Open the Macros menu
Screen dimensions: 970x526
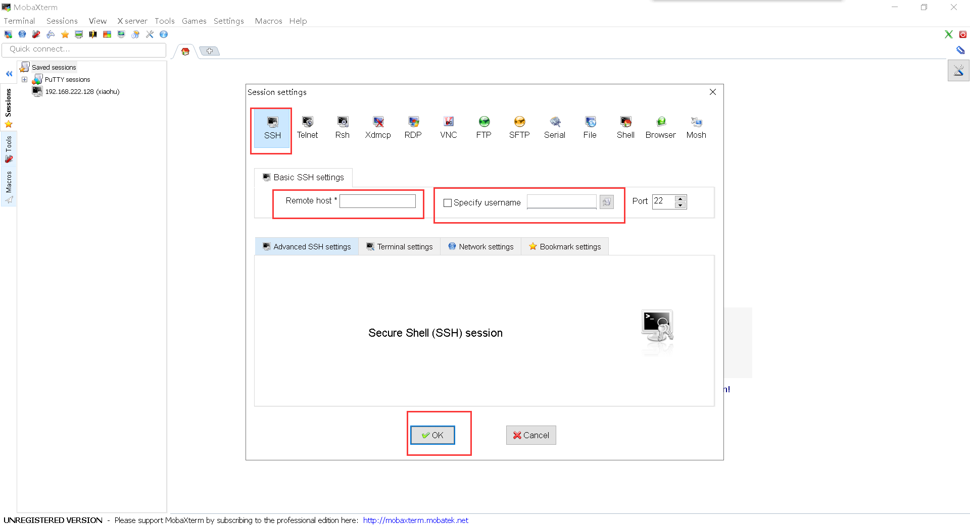[x=268, y=21]
